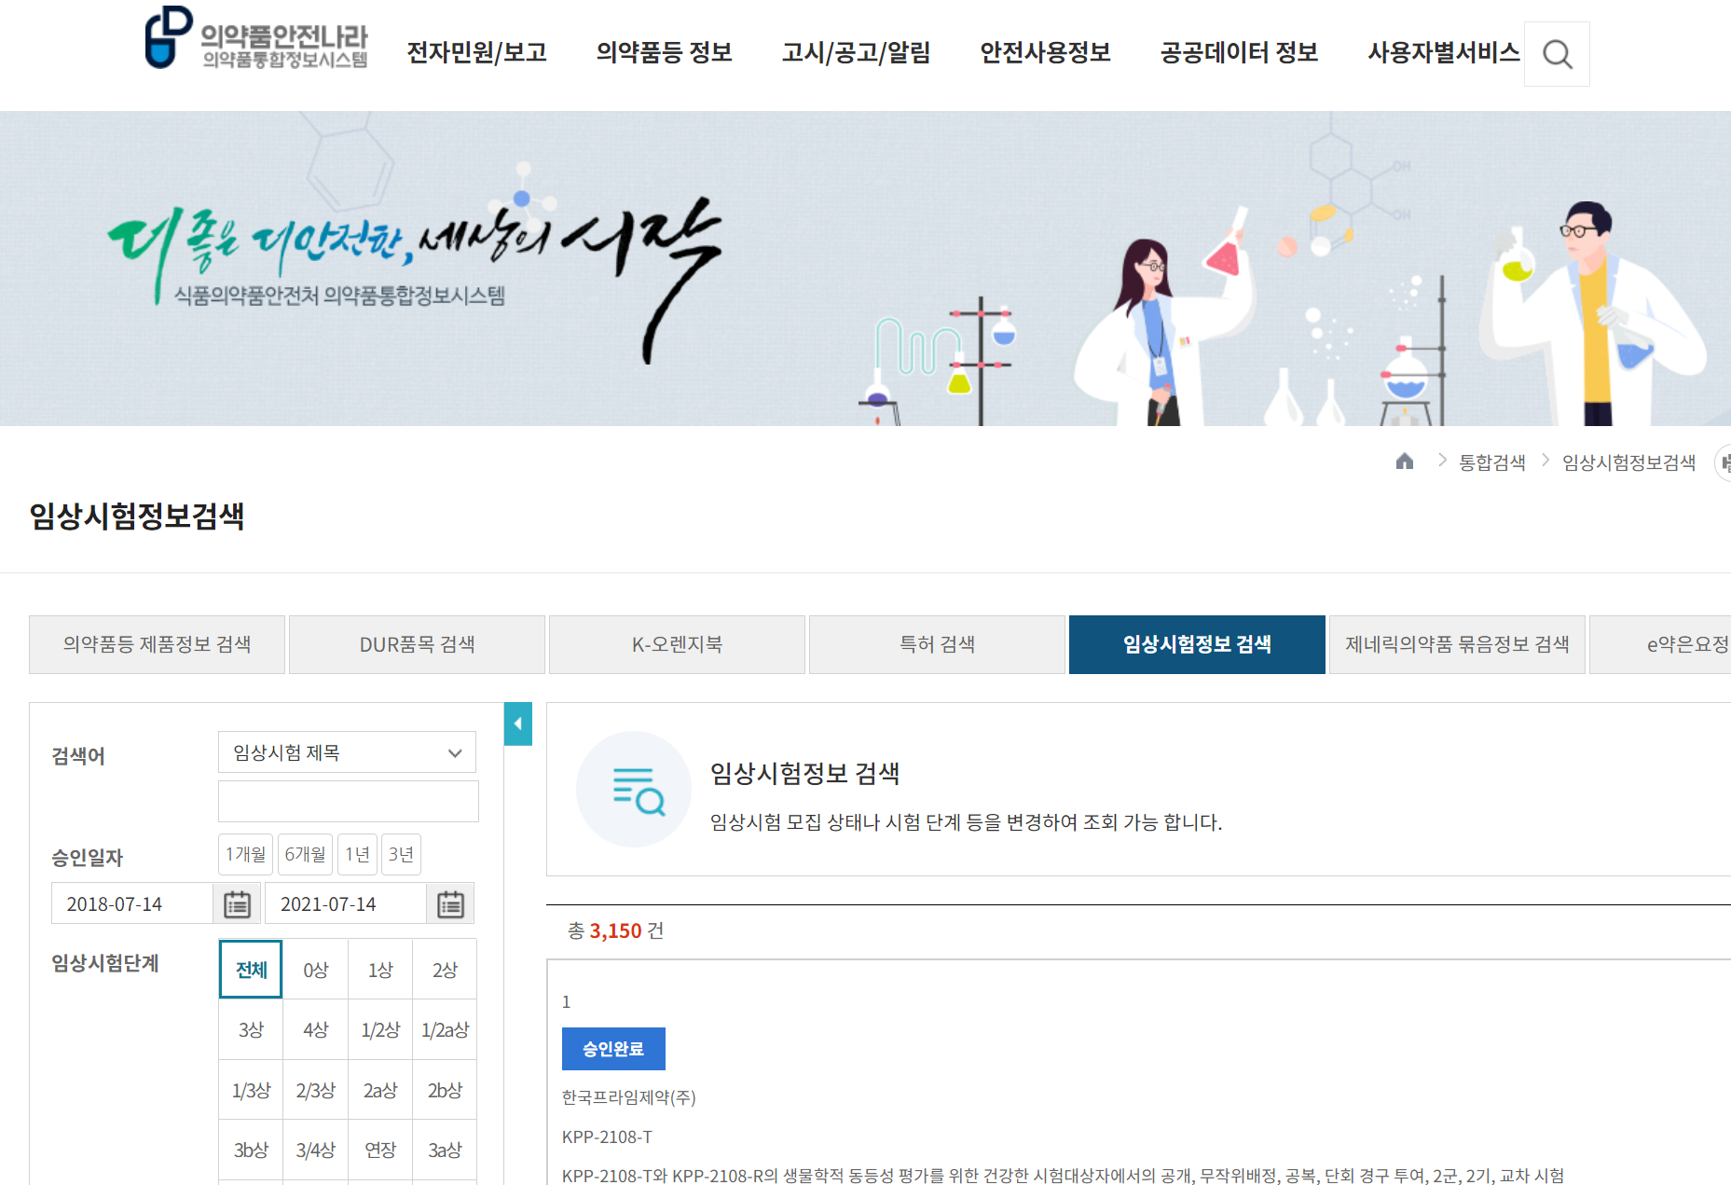Select the 1상 clinical phase filter
Viewport: 1731px width, 1185px height.
point(380,970)
